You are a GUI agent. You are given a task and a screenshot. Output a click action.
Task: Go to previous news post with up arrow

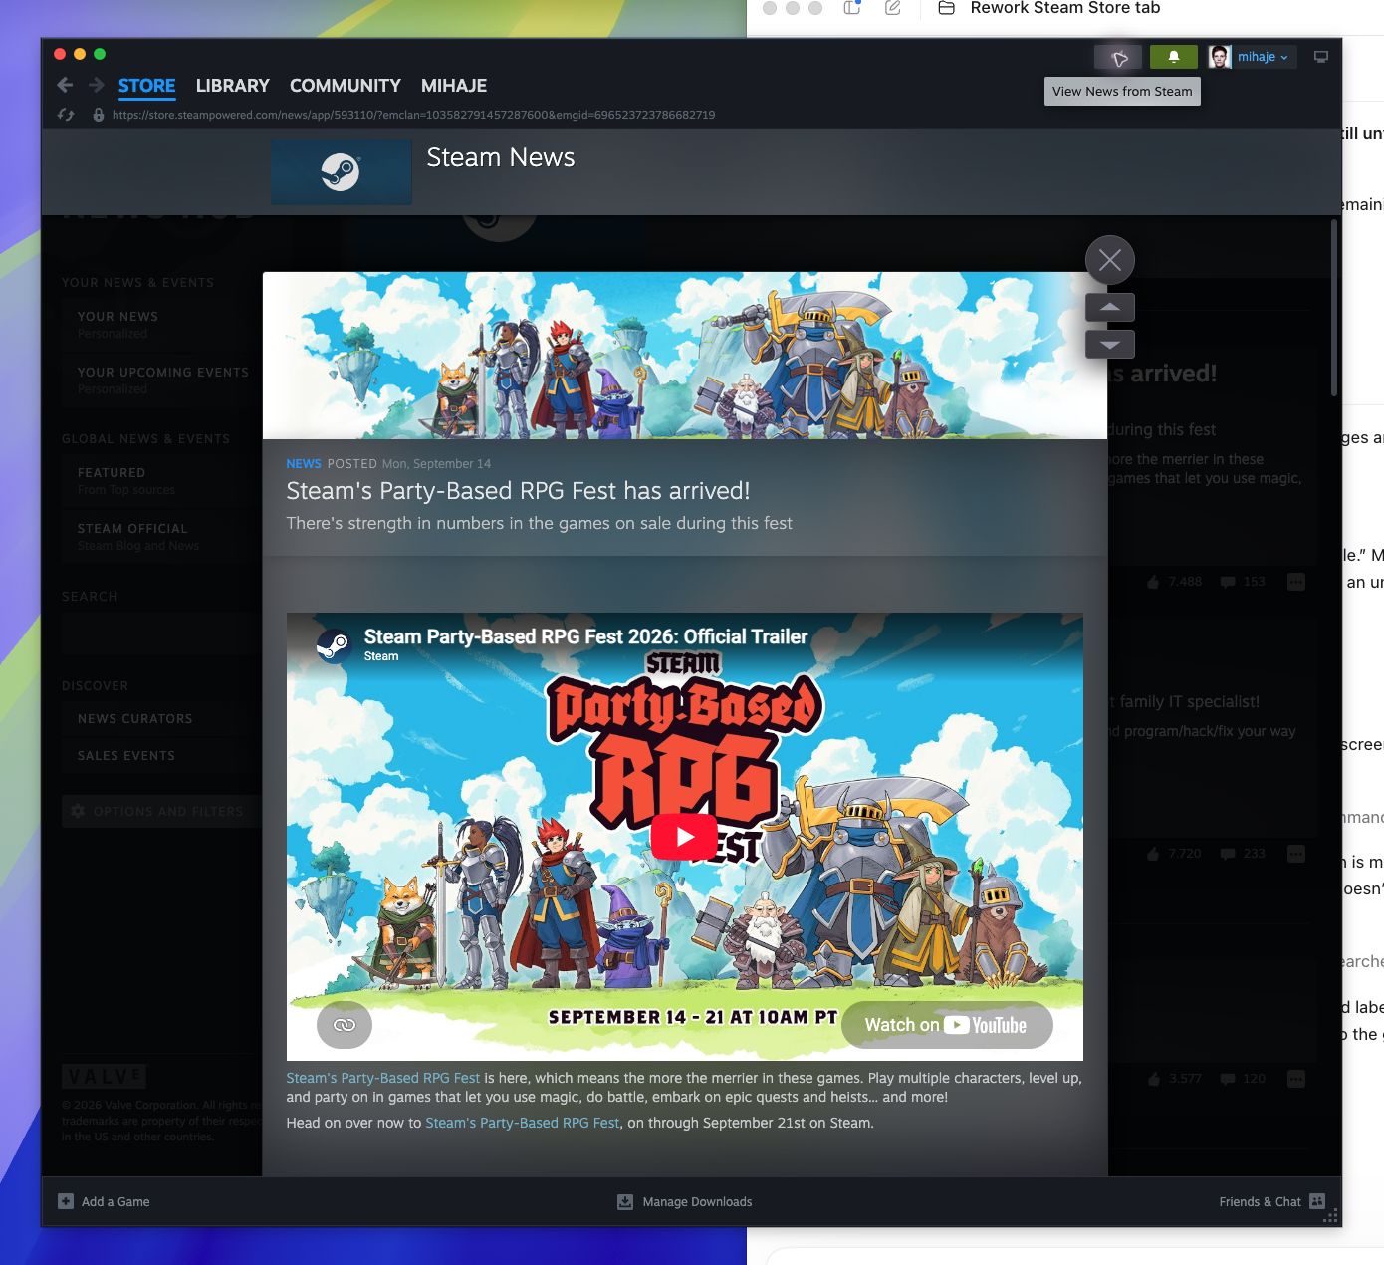point(1110,307)
